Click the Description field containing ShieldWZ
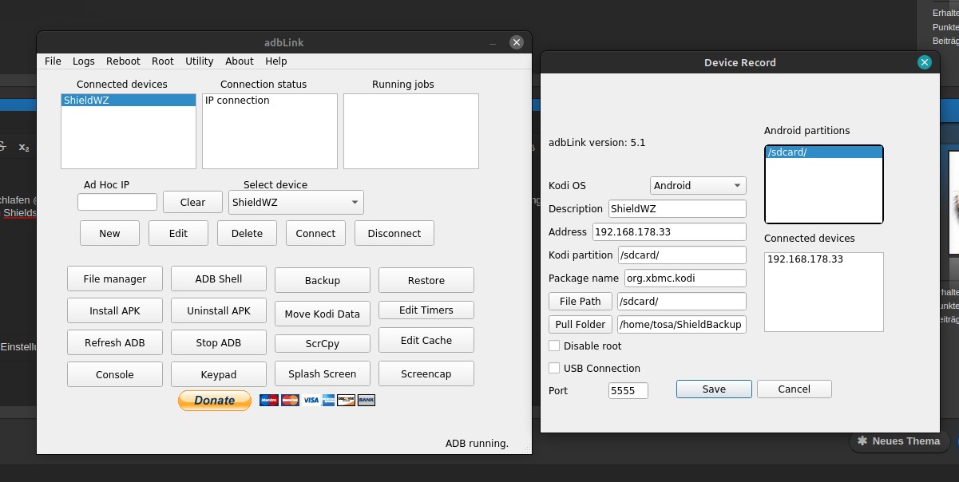The height and width of the screenshot is (482, 959). [677, 209]
